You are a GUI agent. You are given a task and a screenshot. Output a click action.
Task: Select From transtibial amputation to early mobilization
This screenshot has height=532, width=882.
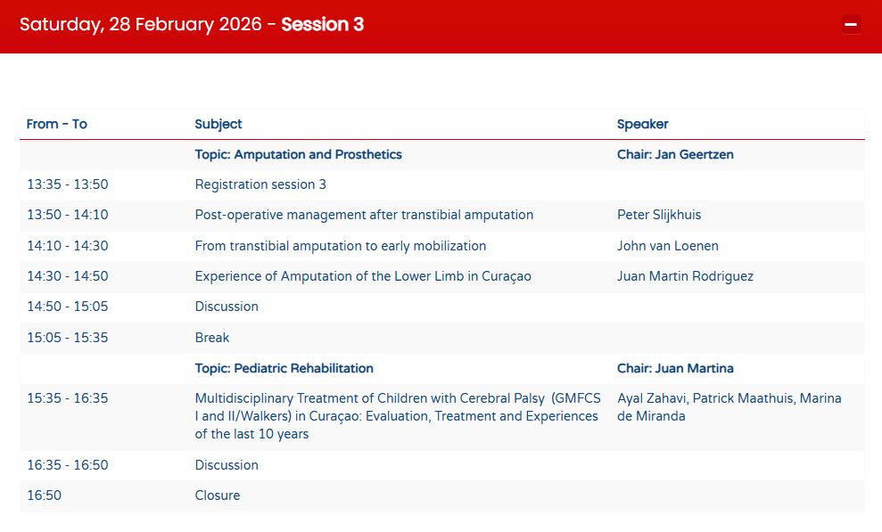tap(341, 246)
